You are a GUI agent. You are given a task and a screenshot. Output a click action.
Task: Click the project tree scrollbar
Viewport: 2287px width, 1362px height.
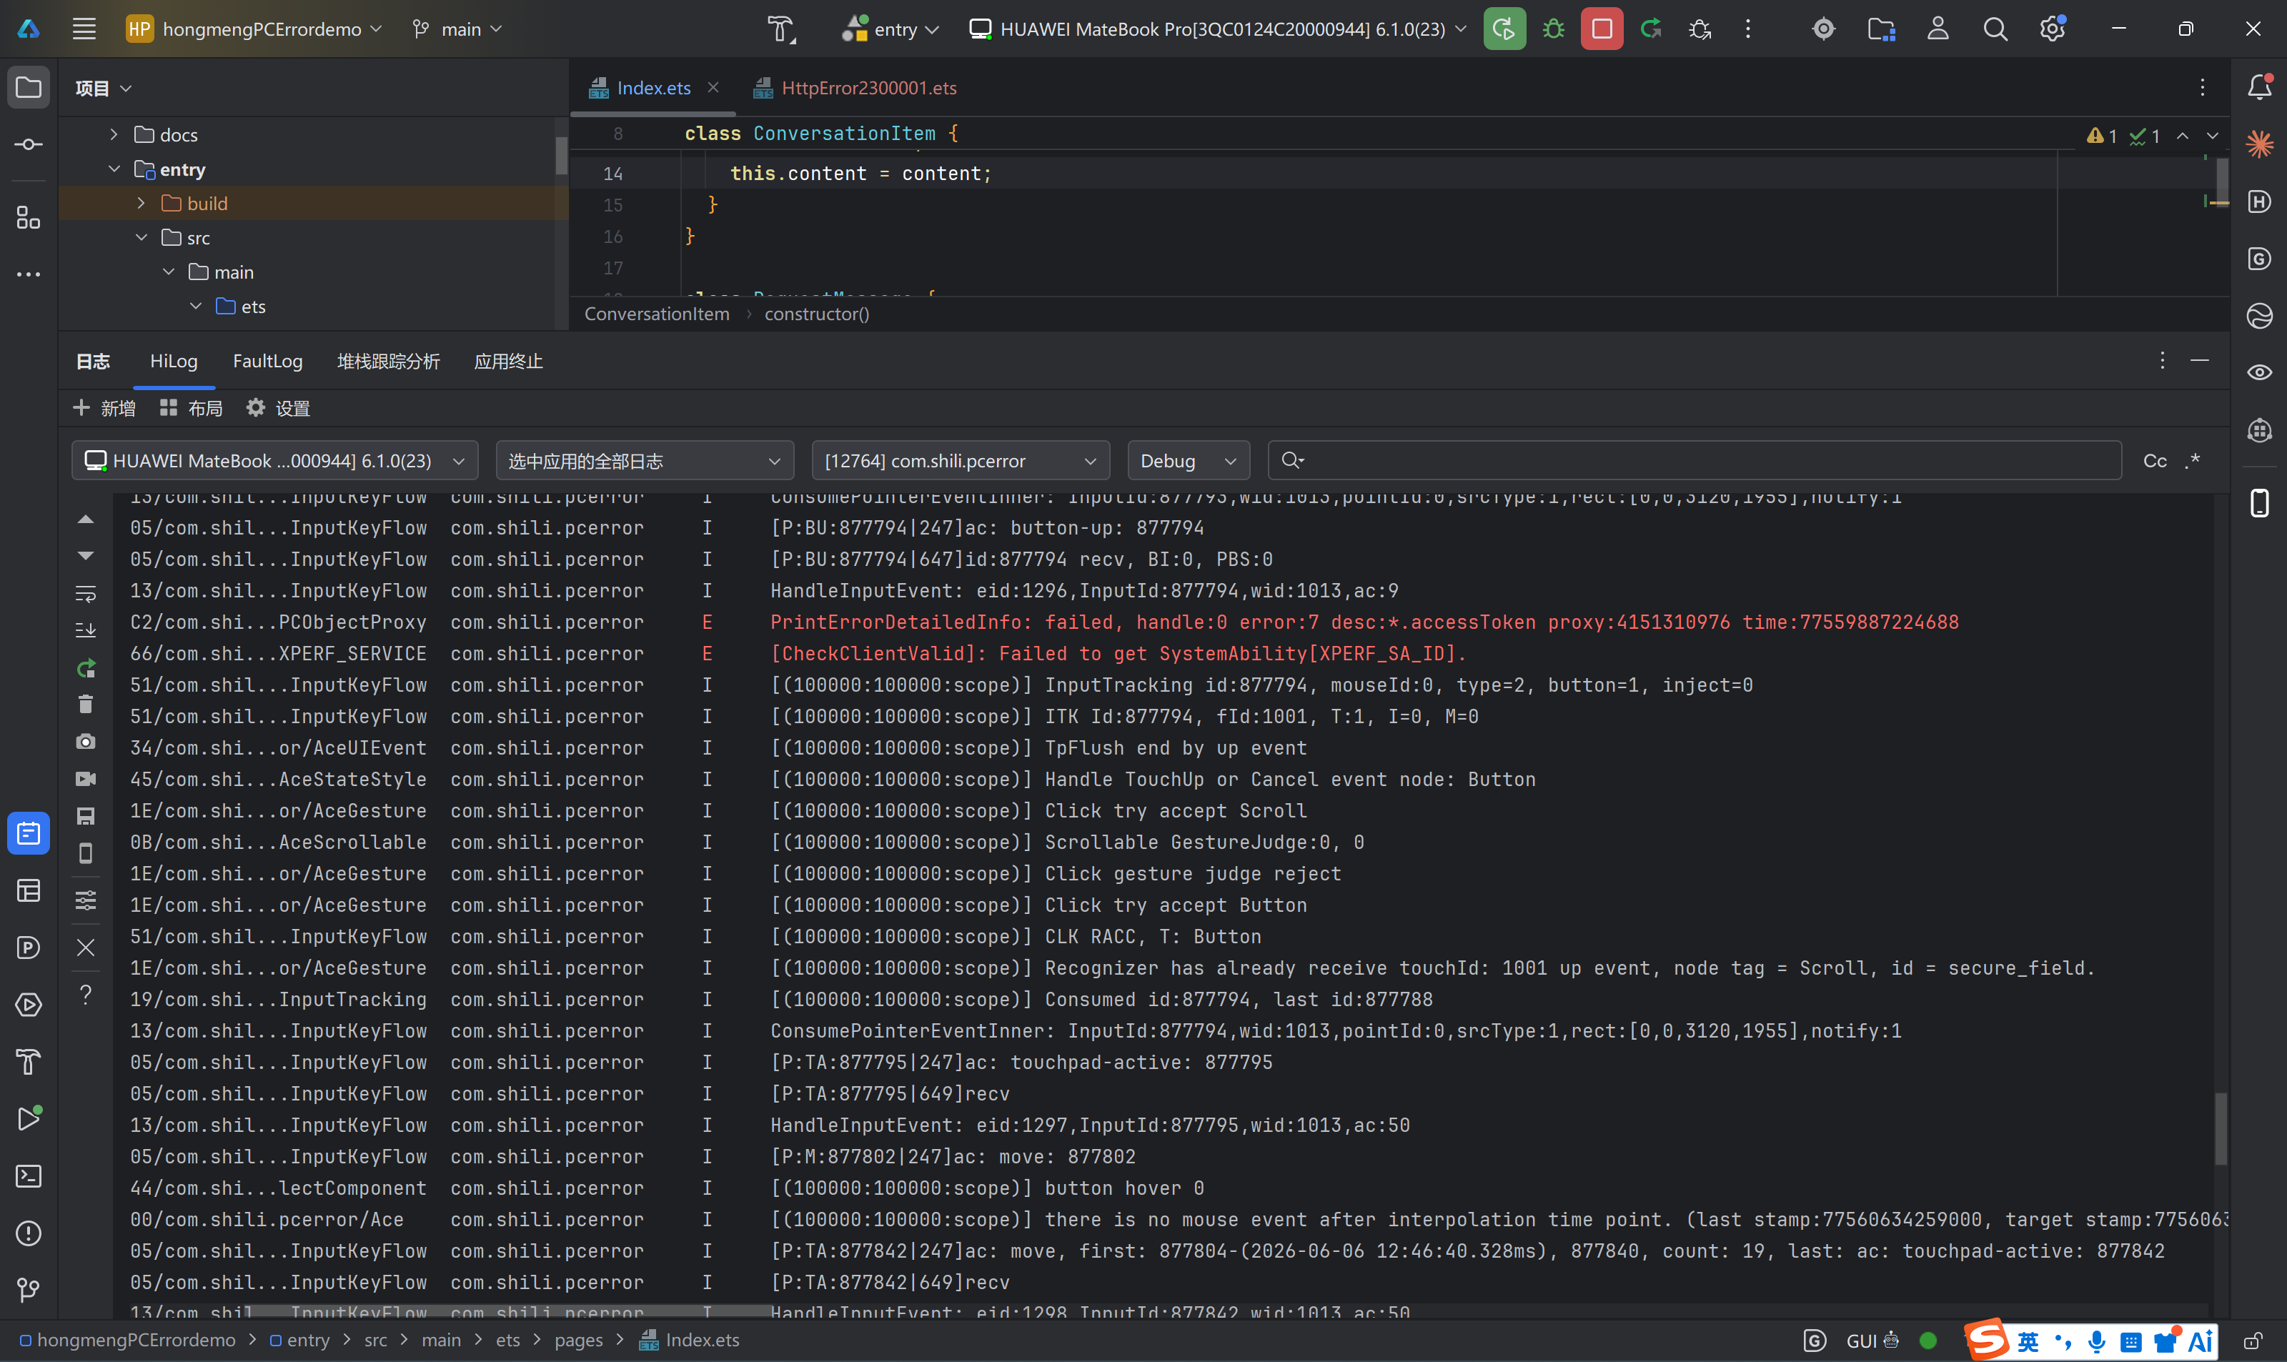click(x=561, y=154)
